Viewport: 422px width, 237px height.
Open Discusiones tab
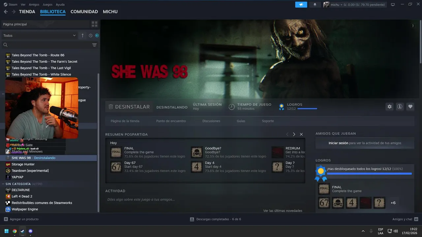tap(211, 121)
